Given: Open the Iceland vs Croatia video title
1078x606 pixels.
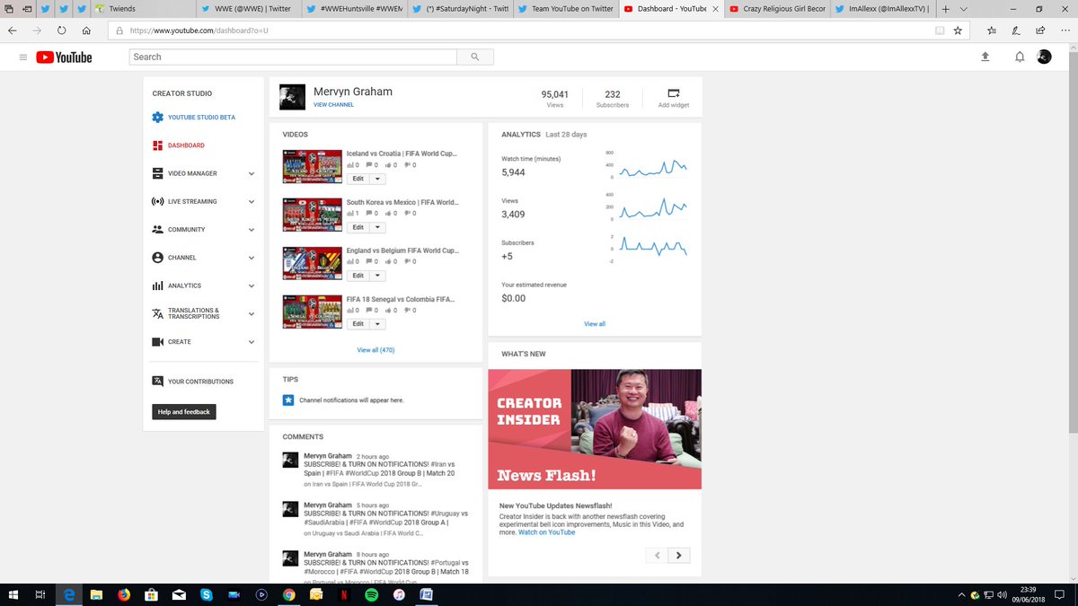Looking at the screenshot, I should tap(402, 154).
